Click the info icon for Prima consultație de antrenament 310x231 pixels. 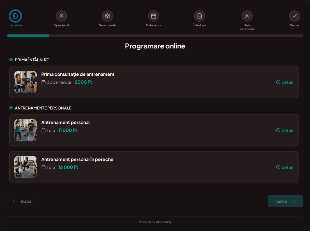[278, 82]
